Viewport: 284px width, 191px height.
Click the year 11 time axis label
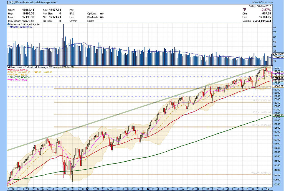pos(27,189)
